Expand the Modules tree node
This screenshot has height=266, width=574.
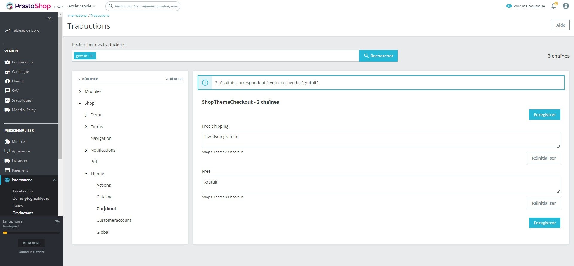click(80, 92)
